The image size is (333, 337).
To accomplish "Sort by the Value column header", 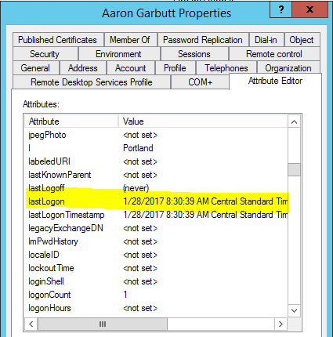I will tap(203, 121).
